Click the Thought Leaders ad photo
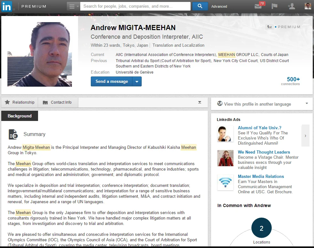The width and height of the screenshot is (314, 248). pyautogui.click(x=225, y=158)
